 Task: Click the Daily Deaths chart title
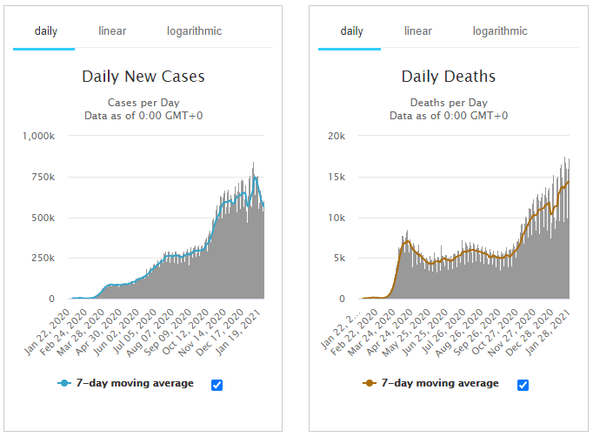pyautogui.click(x=449, y=77)
